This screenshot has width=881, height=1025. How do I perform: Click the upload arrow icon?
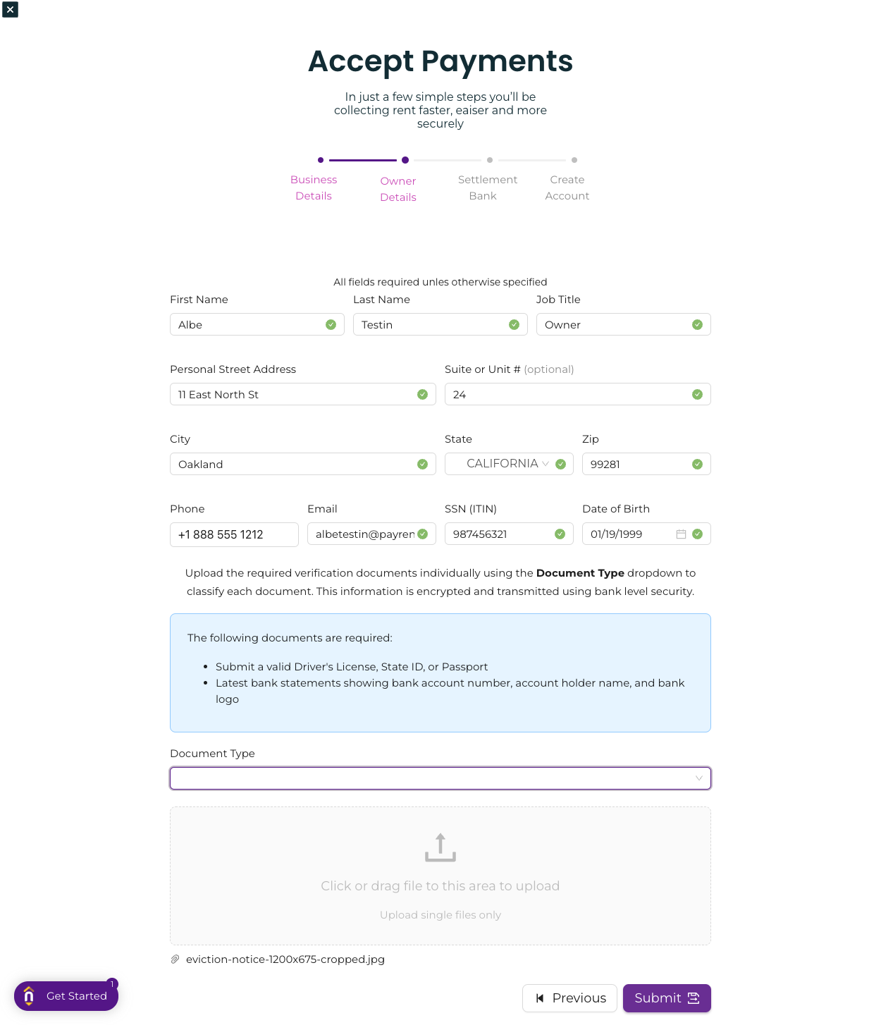click(x=440, y=847)
